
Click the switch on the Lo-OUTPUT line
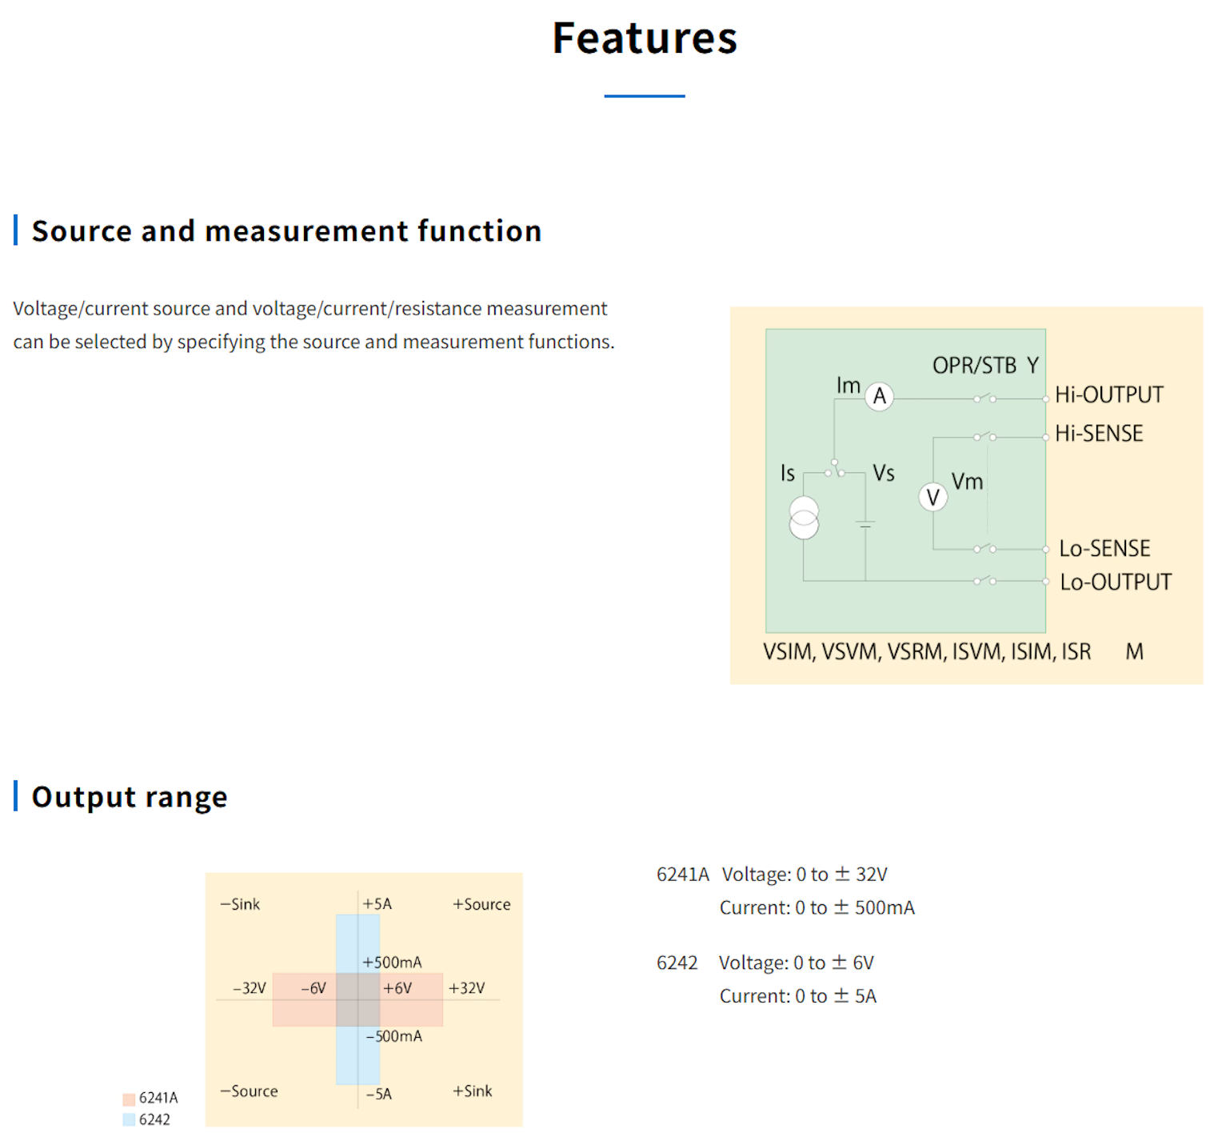pyautogui.click(x=984, y=580)
